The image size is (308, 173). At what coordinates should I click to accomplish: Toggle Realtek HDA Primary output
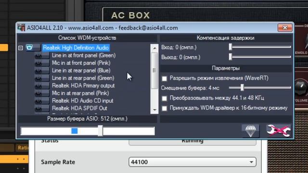(x=42, y=86)
